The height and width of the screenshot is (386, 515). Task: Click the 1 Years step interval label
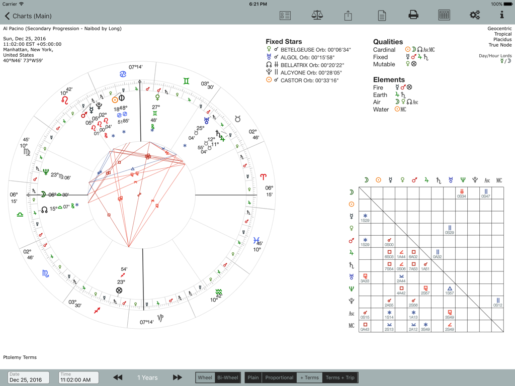(147, 377)
